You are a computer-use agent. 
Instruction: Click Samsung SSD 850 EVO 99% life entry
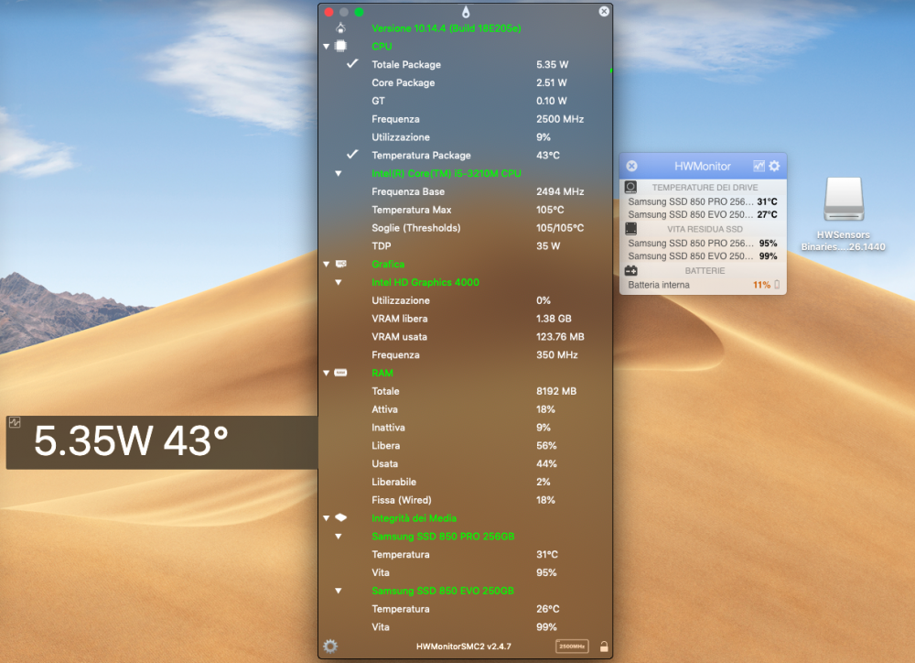pos(703,255)
